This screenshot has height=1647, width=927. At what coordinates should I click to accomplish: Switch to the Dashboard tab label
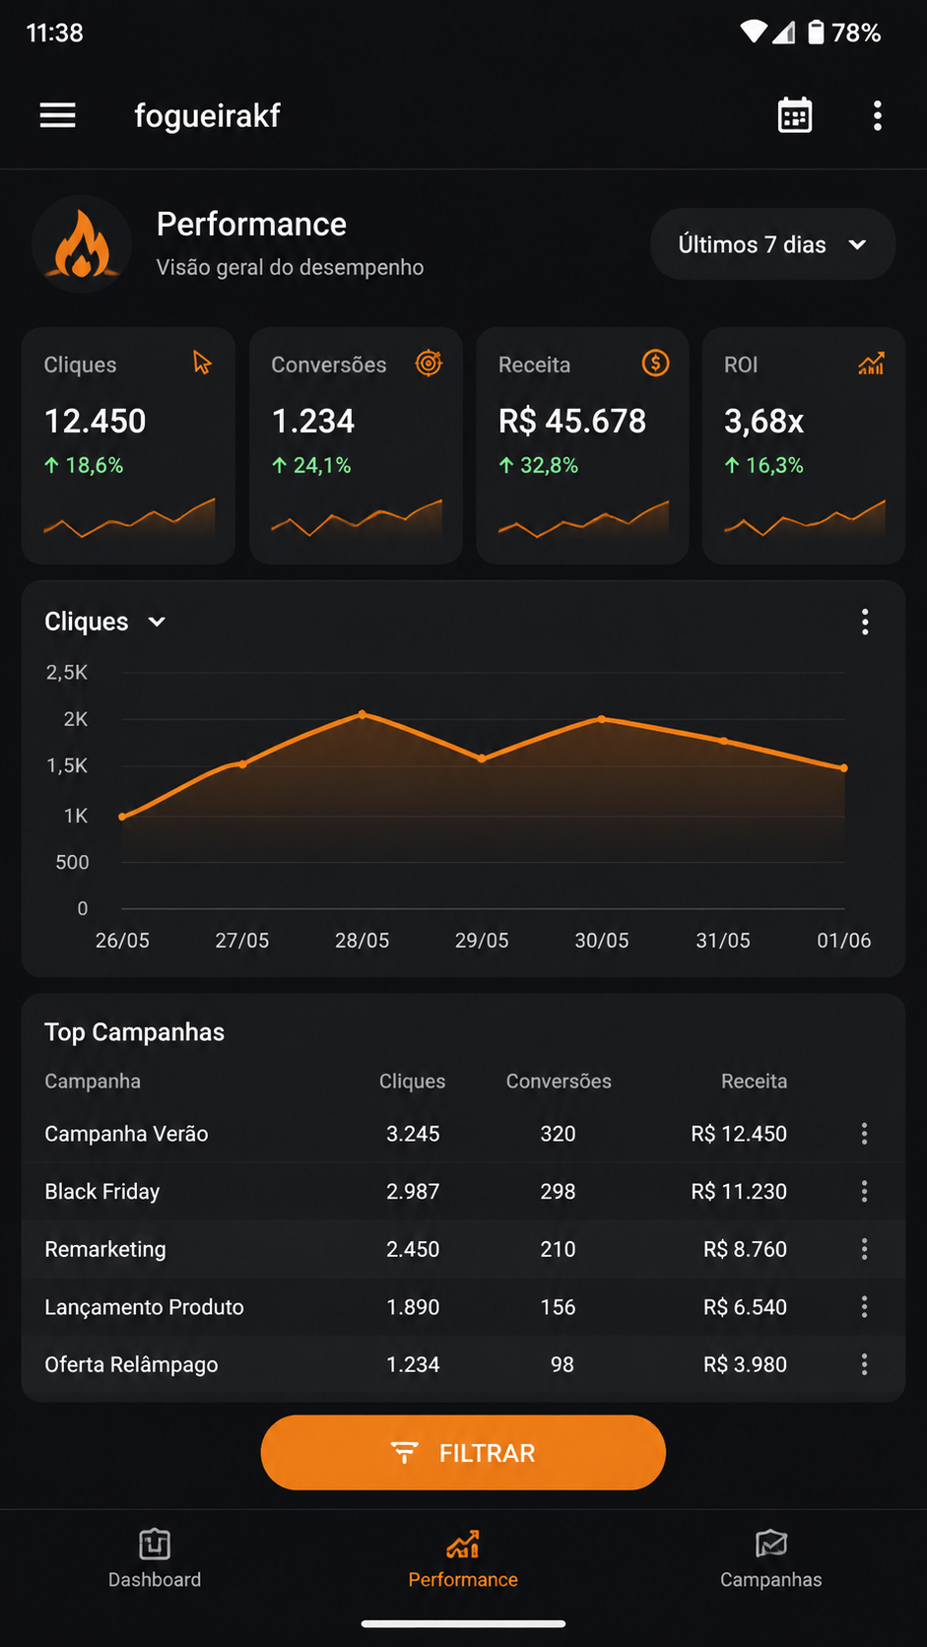coord(155,1579)
